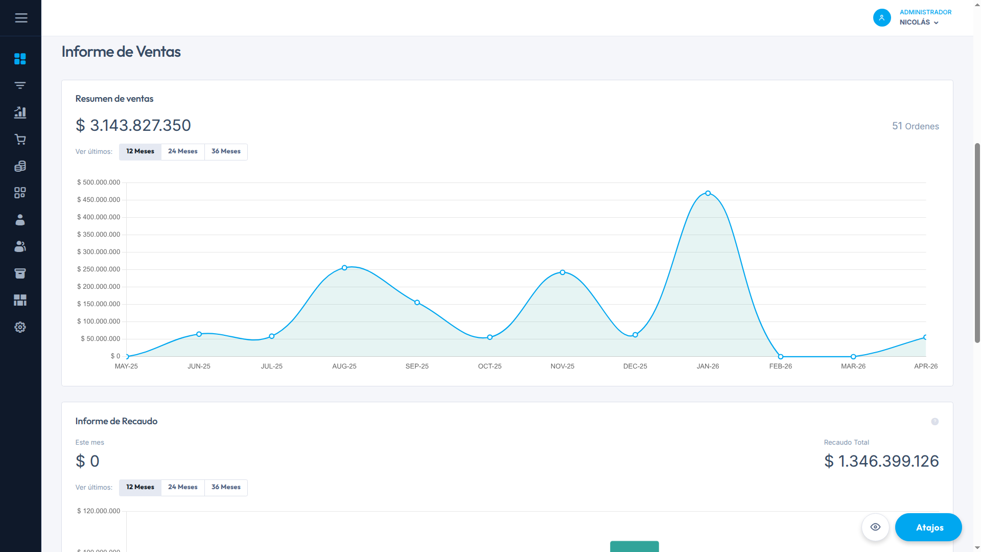
Task: Click the APR-26 axis label
Action: click(x=925, y=366)
